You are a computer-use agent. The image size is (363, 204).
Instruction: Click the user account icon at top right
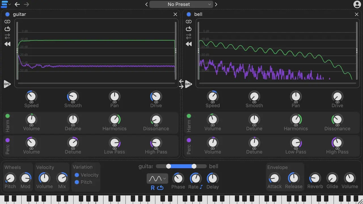[x=357, y=4]
